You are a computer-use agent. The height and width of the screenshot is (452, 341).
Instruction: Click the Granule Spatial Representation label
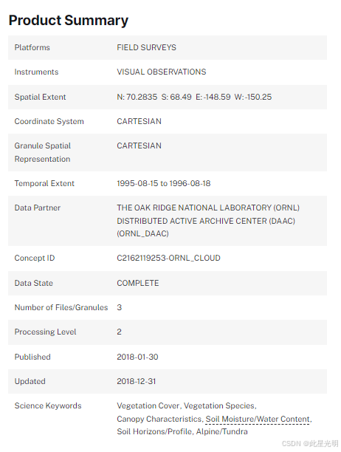(x=43, y=152)
